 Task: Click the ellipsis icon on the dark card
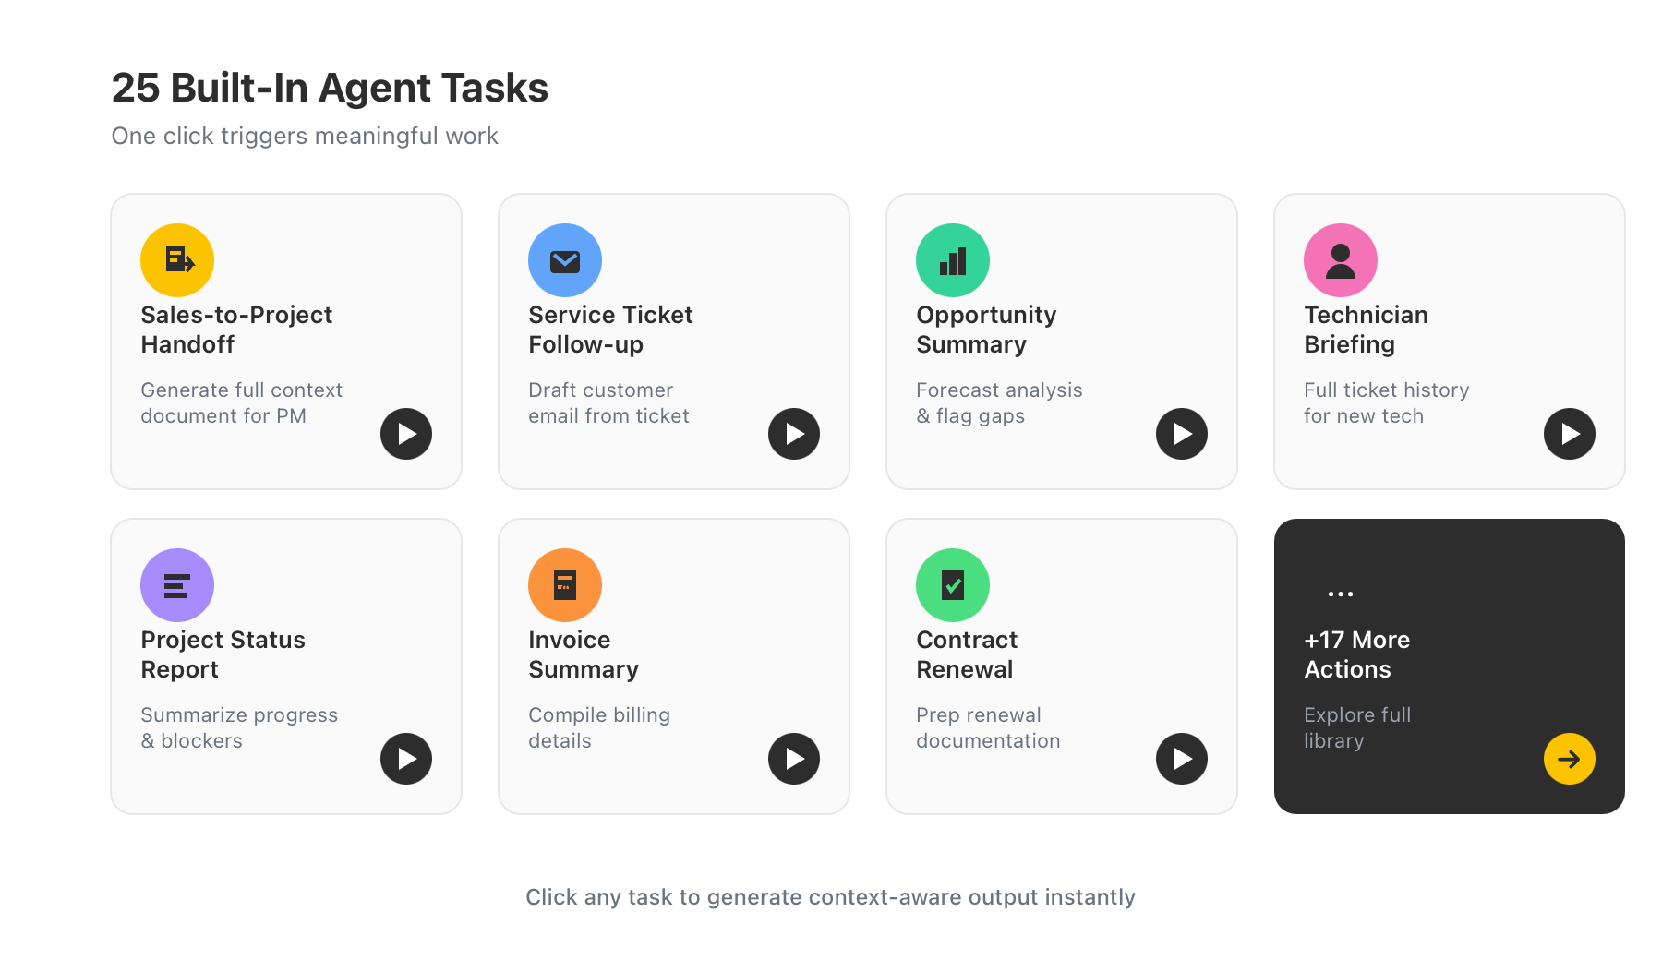[1340, 594]
